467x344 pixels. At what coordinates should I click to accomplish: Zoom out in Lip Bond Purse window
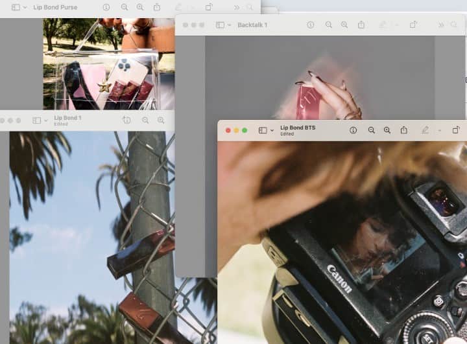click(x=125, y=7)
